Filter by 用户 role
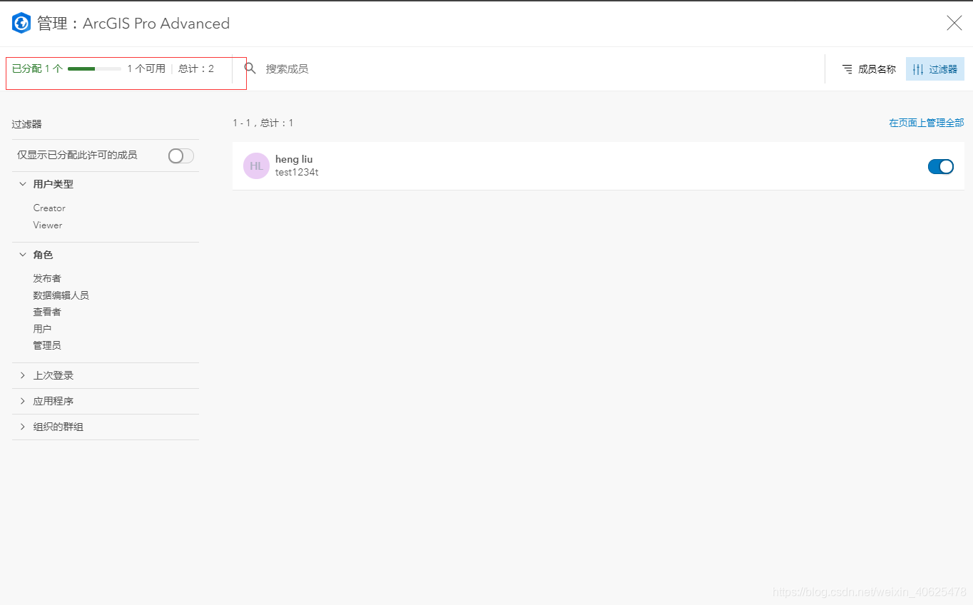 (x=42, y=328)
